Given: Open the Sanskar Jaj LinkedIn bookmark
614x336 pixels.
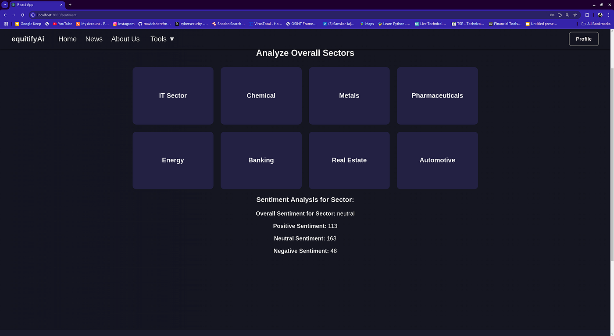Looking at the screenshot, I should pyautogui.click(x=338, y=24).
